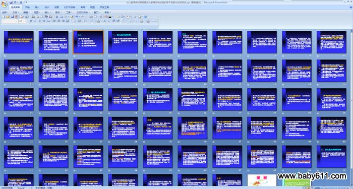Expand the font size combo box
Viewport: 353px width, 189px height.
(23, 21)
